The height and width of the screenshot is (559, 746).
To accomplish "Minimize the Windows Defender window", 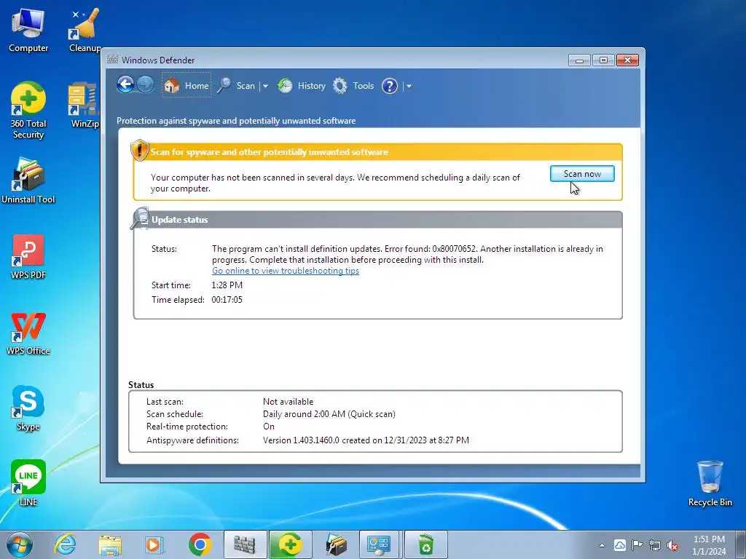I will pos(579,60).
